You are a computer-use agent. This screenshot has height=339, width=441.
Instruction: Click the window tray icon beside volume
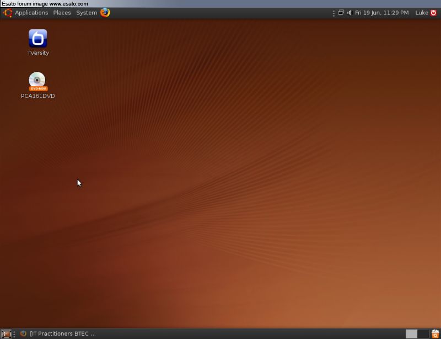pyautogui.click(x=341, y=13)
